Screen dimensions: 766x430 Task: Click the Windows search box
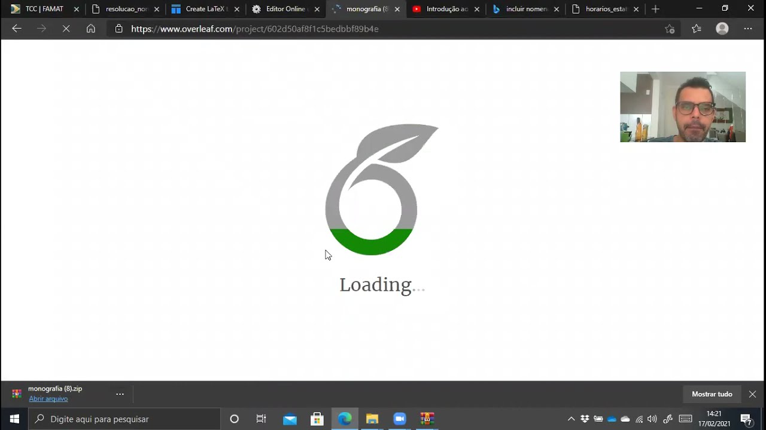tap(124, 419)
